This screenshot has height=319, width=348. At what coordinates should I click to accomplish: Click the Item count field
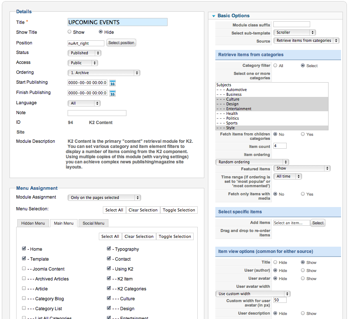[280, 146]
